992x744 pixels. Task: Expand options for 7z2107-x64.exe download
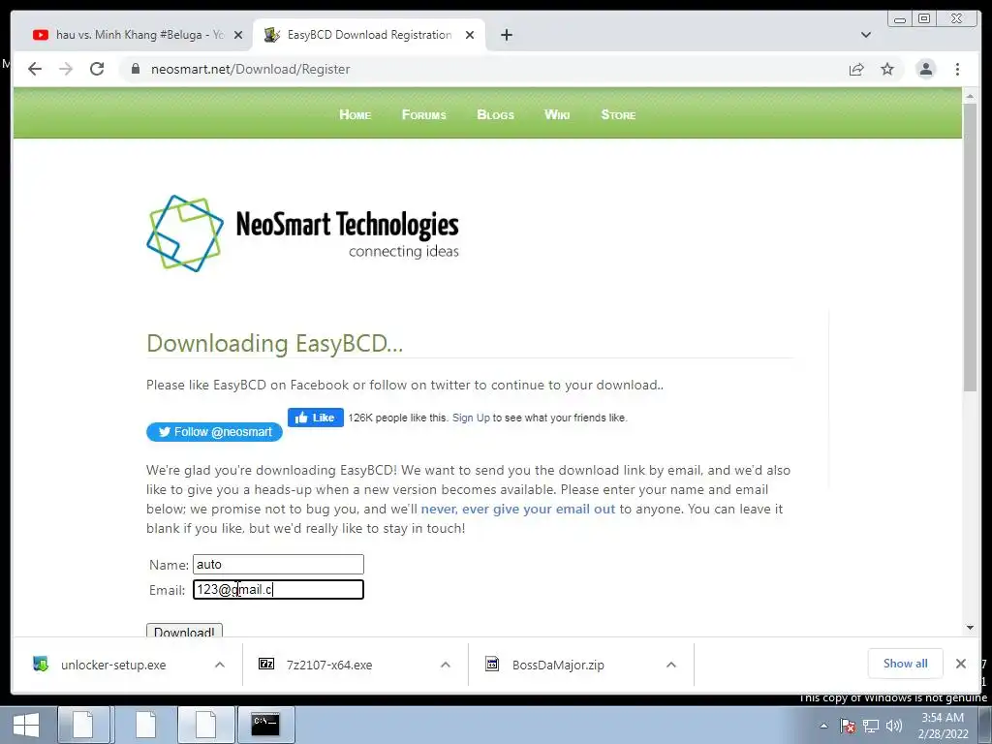tap(446, 665)
